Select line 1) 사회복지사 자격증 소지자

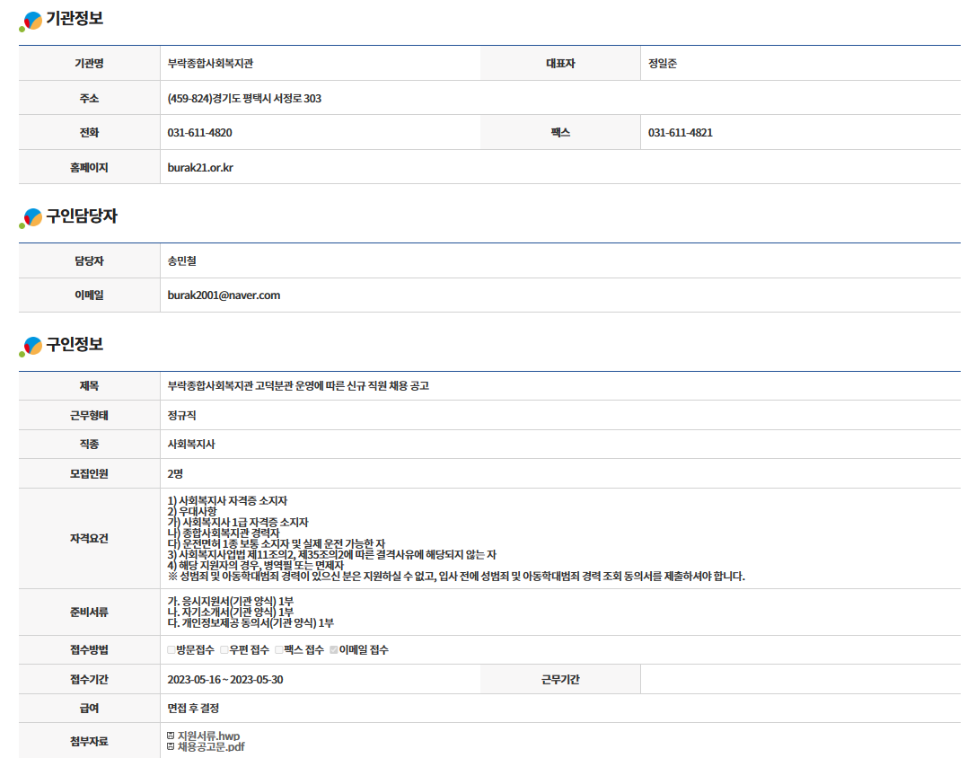tap(227, 501)
